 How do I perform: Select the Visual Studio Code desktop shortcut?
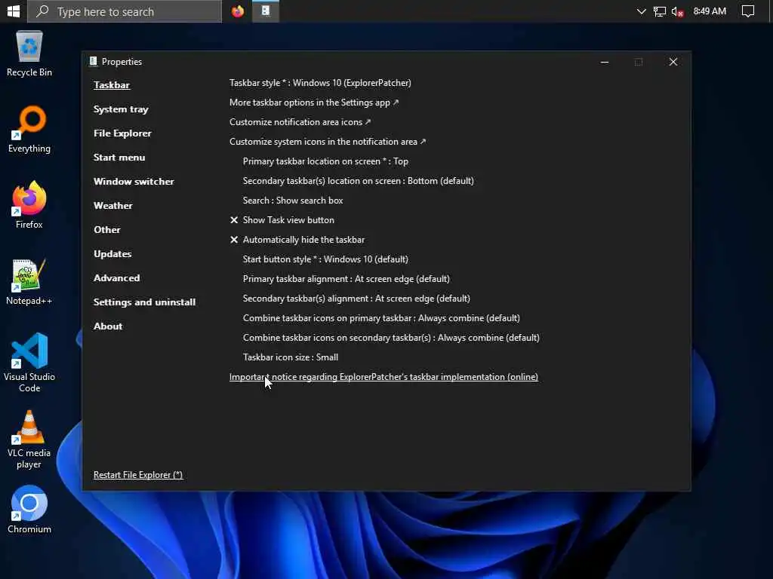[29, 363]
